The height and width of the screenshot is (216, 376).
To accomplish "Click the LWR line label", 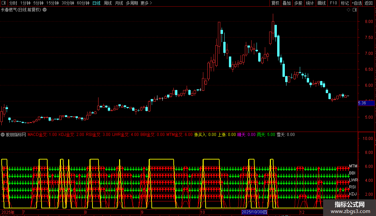I will point(353,180).
